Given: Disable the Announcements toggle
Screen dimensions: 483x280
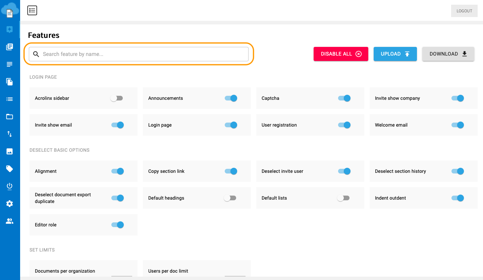Looking at the screenshot, I should point(231,98).
